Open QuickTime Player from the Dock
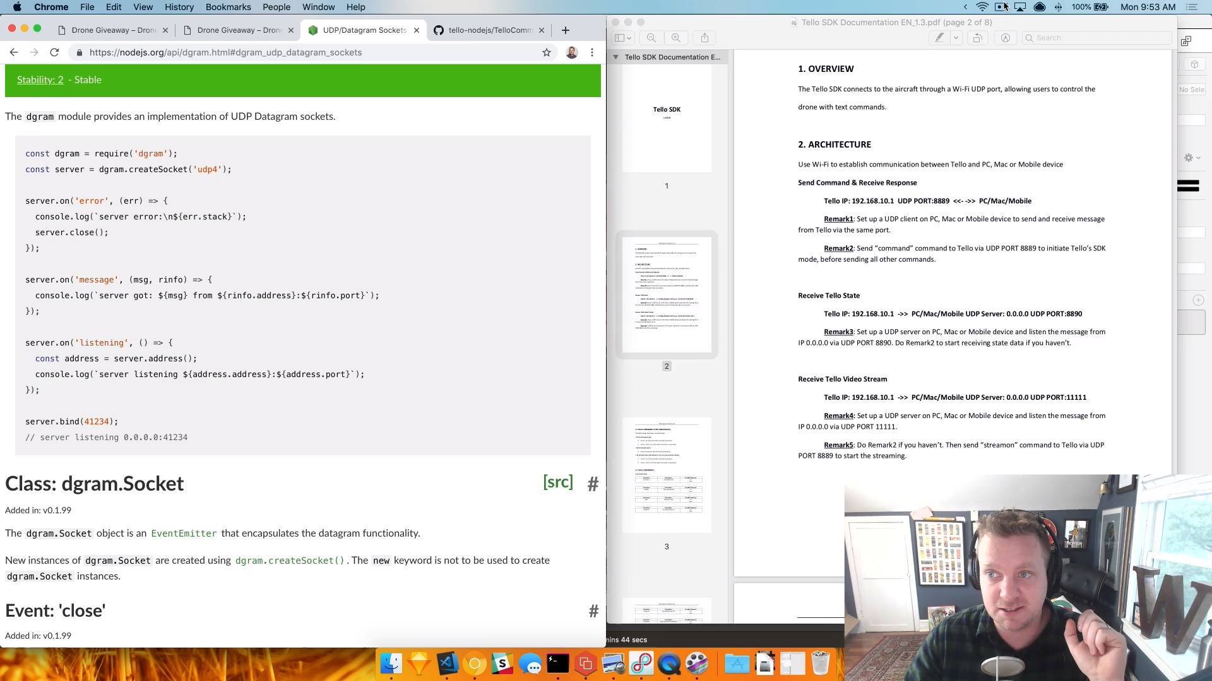 [669, 663]
